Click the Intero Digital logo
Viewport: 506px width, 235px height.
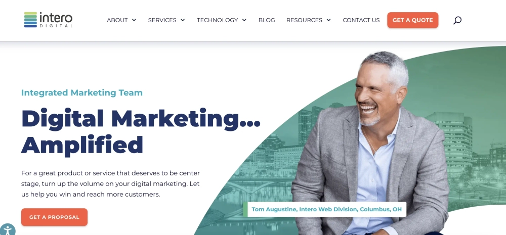[x=49, y=20]
